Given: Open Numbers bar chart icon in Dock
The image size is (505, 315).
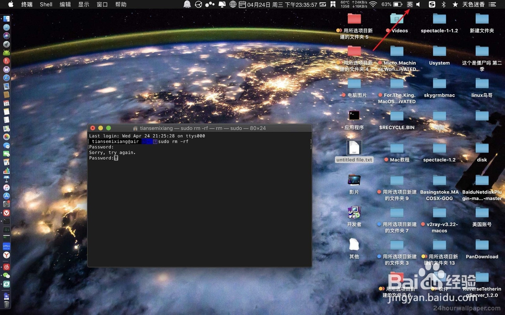Looking at the screenshot, I should (7, 170).
